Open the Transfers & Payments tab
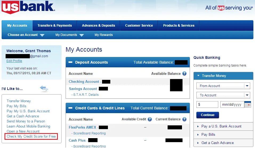This screenshot has width=255, height=148. pyautogui.click(x=55, y=26)
